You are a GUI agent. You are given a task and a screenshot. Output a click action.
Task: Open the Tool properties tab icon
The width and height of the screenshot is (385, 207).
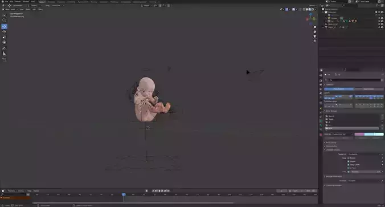[321, 75]
